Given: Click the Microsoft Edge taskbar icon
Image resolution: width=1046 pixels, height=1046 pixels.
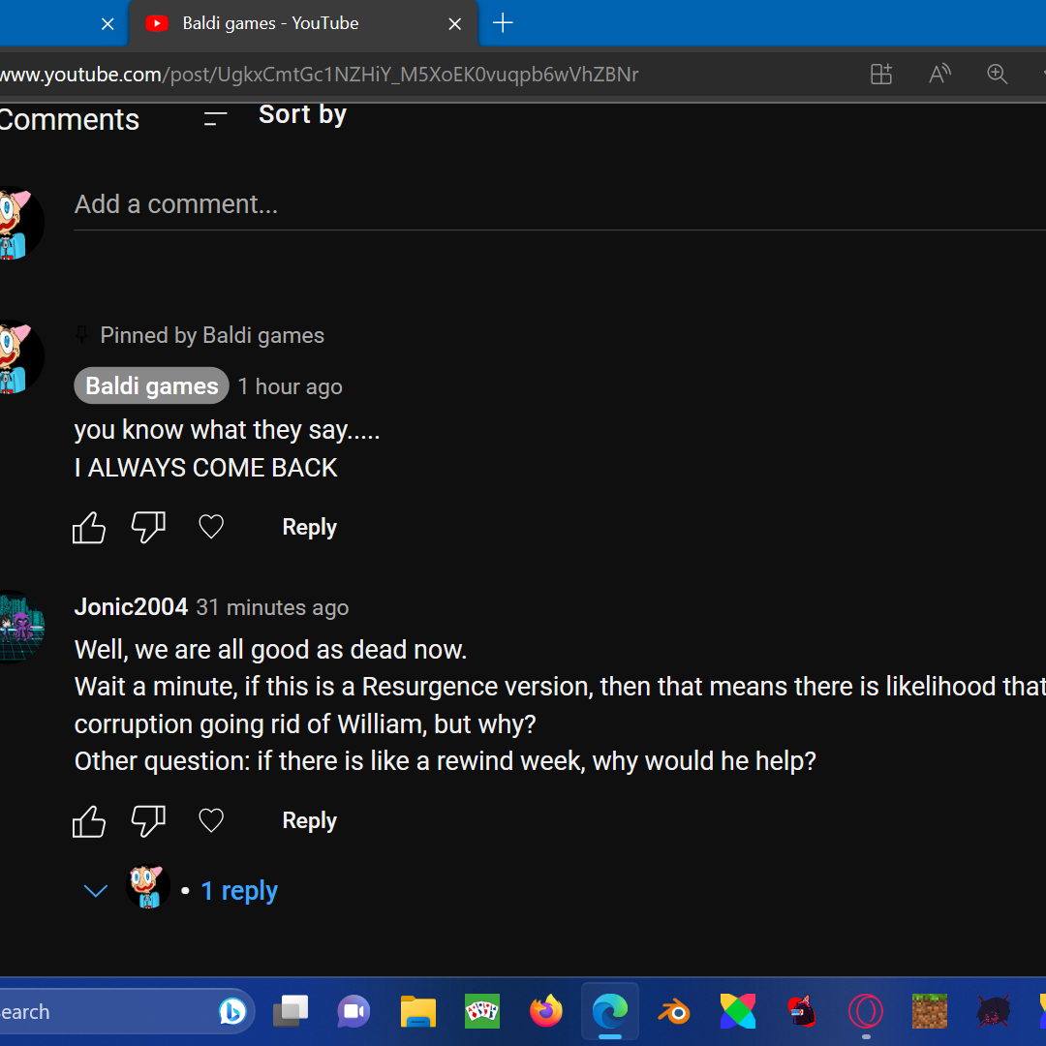Looking at the screenshot, I should [610, 1011].
